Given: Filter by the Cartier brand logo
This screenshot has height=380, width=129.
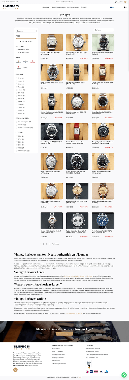Looking at the screenshot, I should (25, 68).
